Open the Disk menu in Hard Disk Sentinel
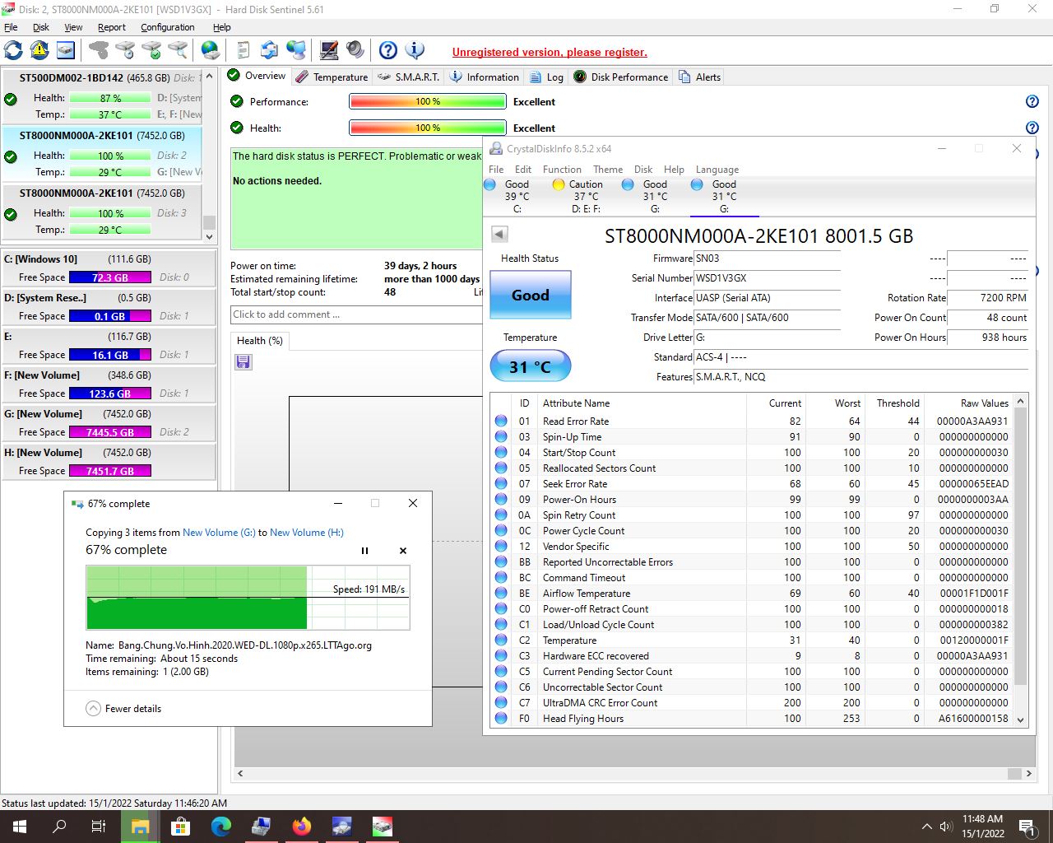 pyautogui.click(x=41, y=27)
